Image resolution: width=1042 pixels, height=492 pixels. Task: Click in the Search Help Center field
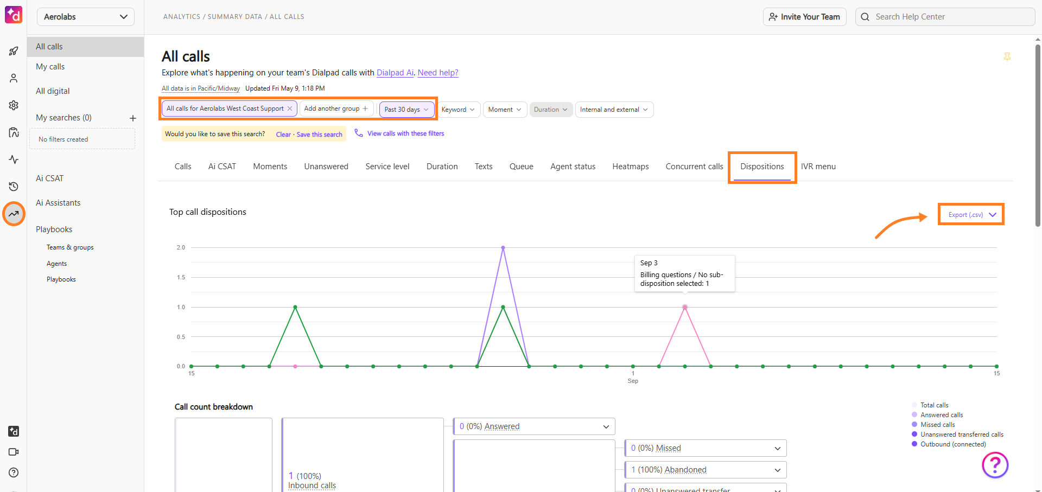point(945,17)
